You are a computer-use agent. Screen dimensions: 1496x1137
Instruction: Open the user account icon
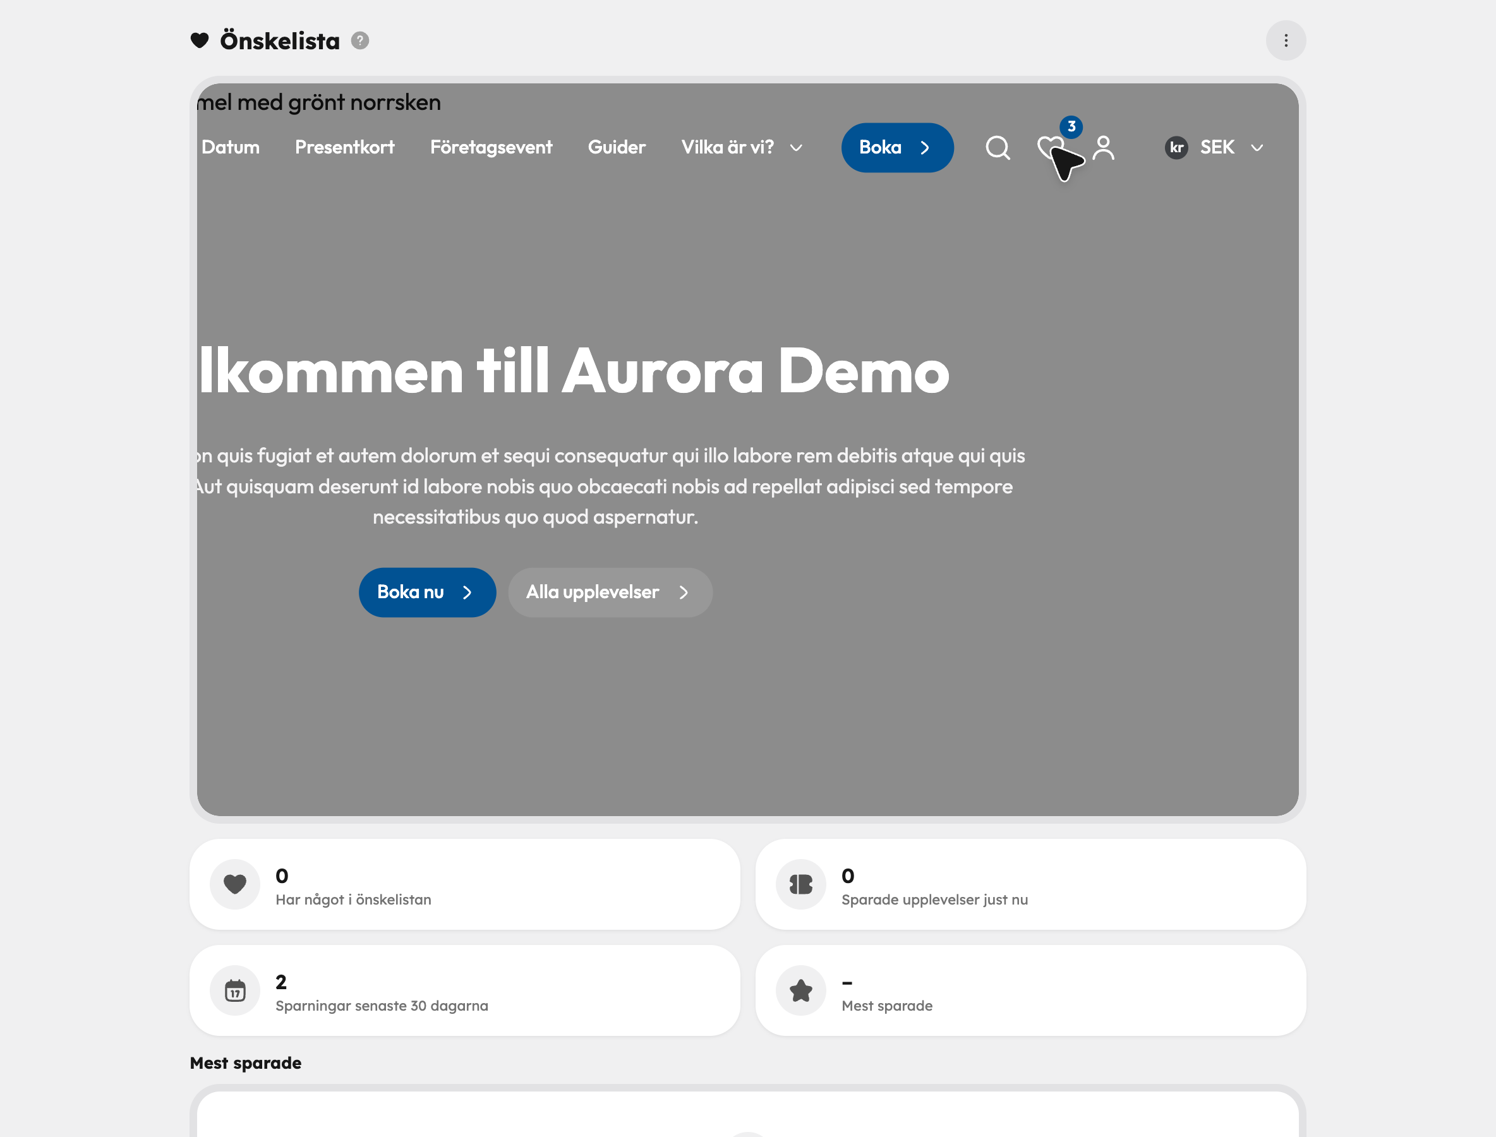pos(1104,148)
